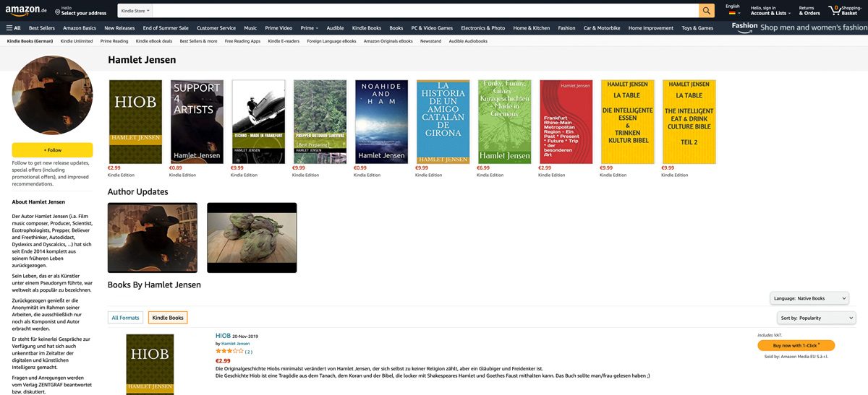Open Support 4 Artists book cover
868x395 pixels.
(x=197, y=122)
